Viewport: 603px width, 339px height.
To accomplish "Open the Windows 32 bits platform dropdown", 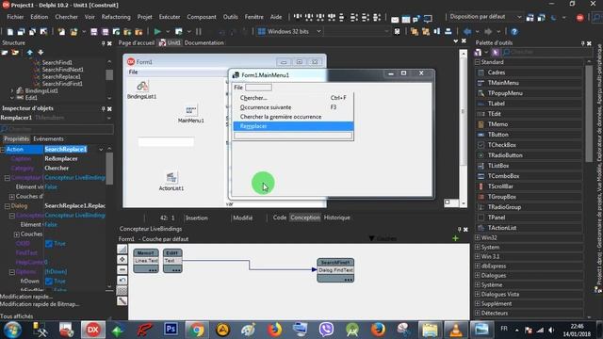I will tap(318, 31).
